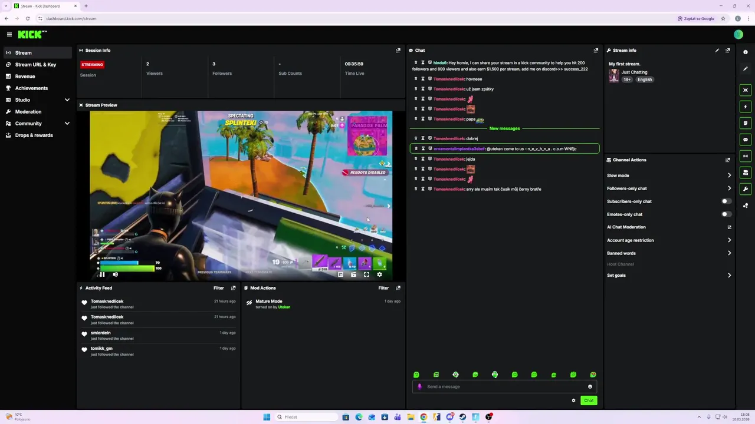Toggle Emotes-only chat switch

click(x=726, y=214)
